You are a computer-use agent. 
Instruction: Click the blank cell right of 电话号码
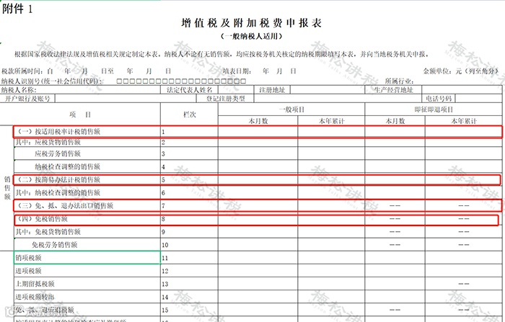coord(479,99)
